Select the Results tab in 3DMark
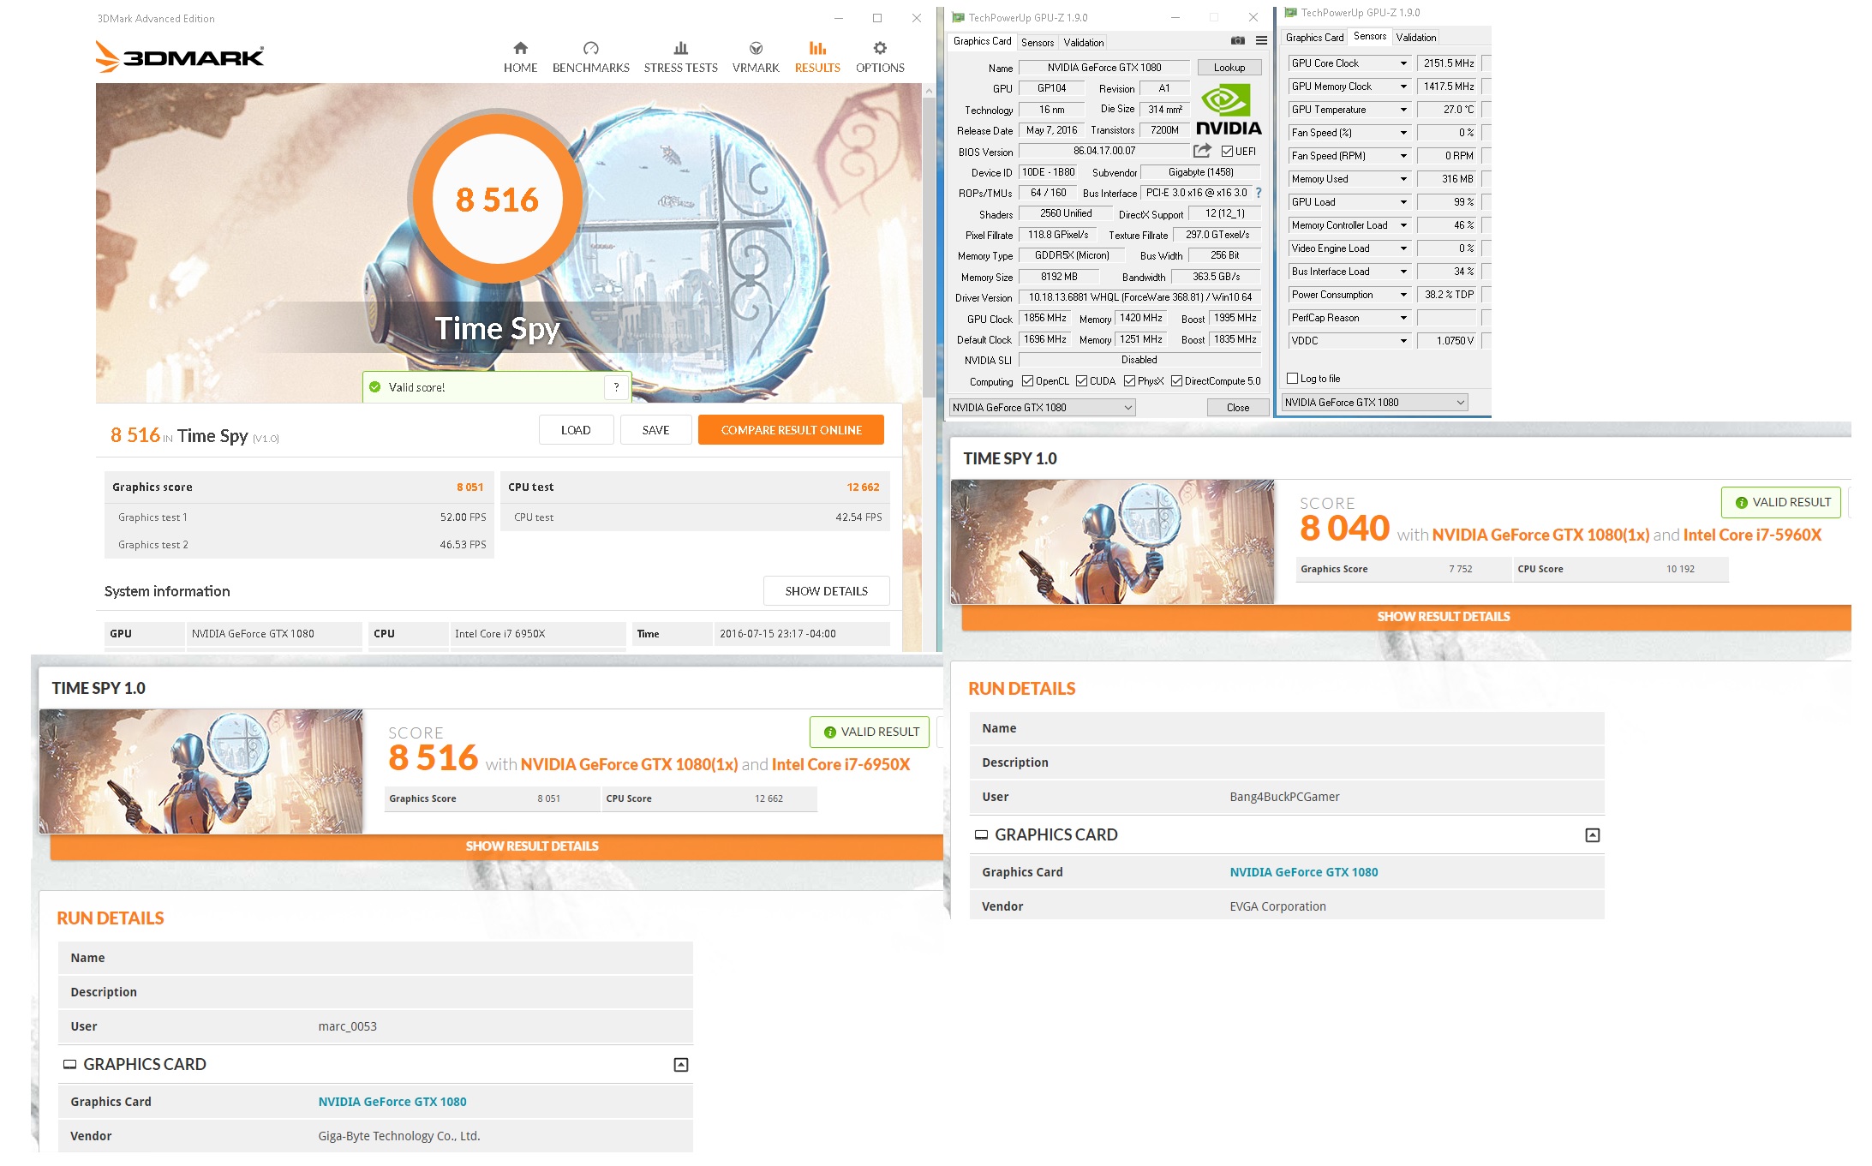This screenshot has height=1166, width=1872. [816, 57]
